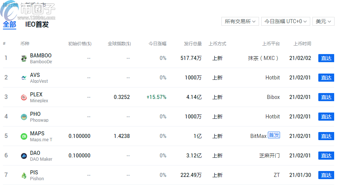Click the 抹茶（MXC）platform name

point(264,58)
